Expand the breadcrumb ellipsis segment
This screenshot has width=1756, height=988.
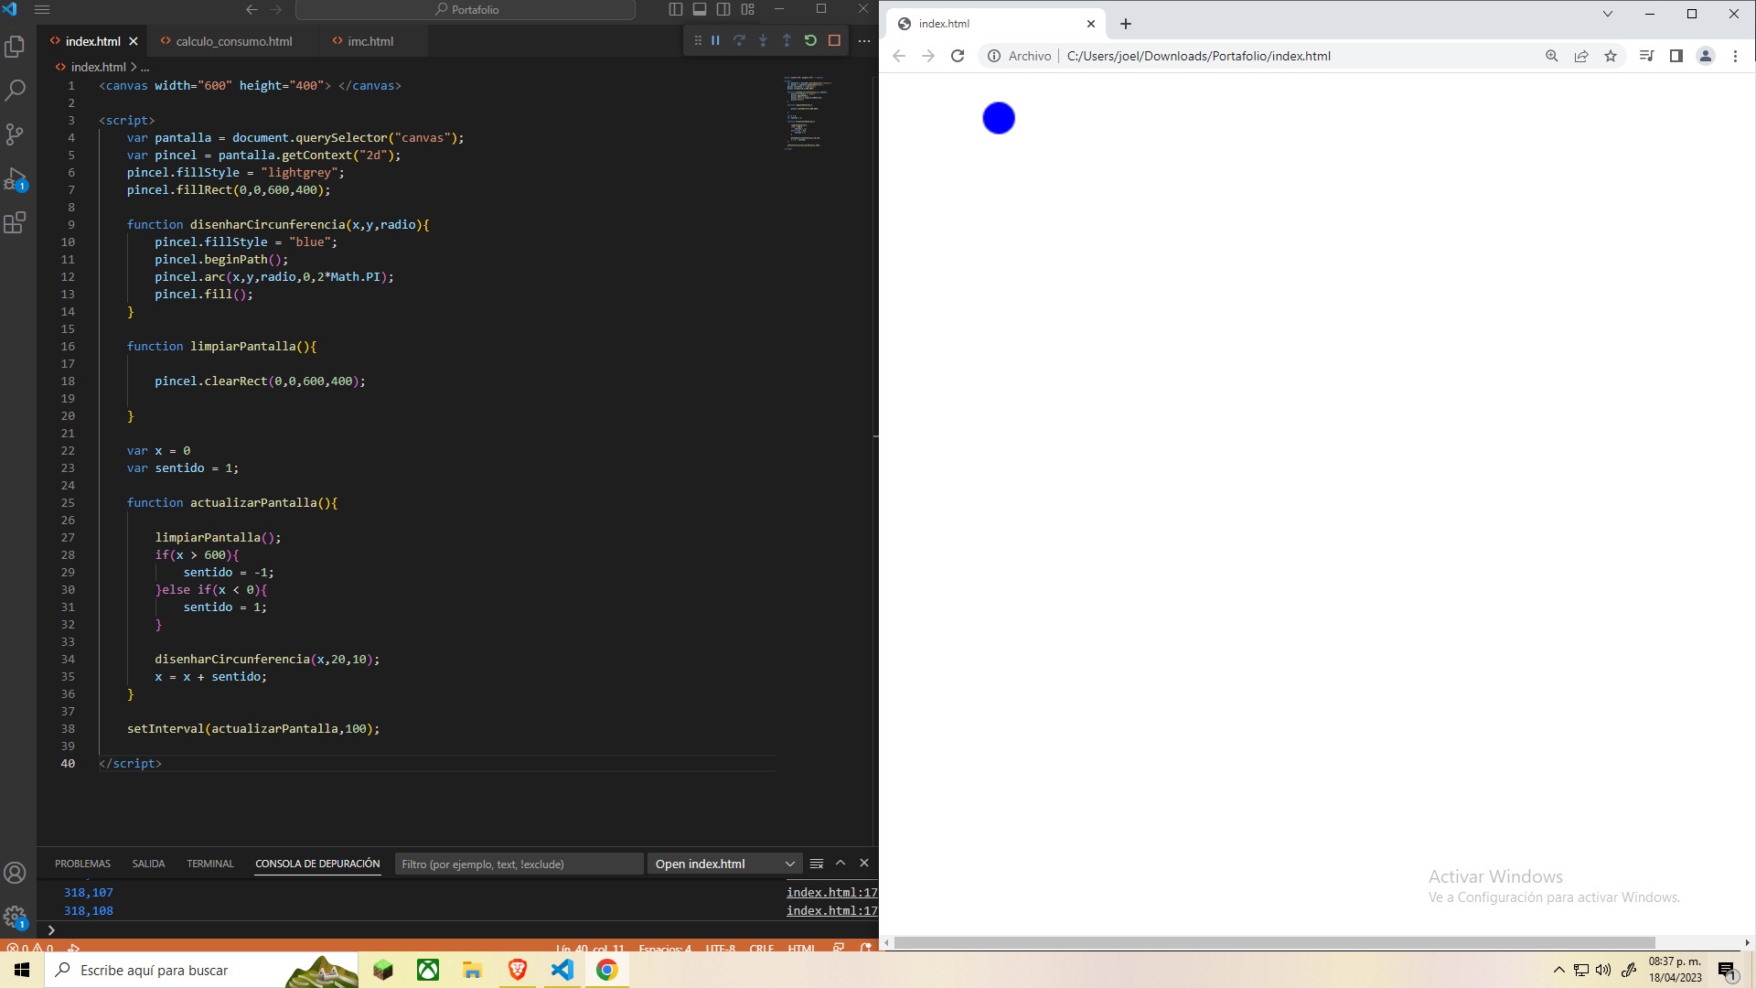click(x=145, y=67)
